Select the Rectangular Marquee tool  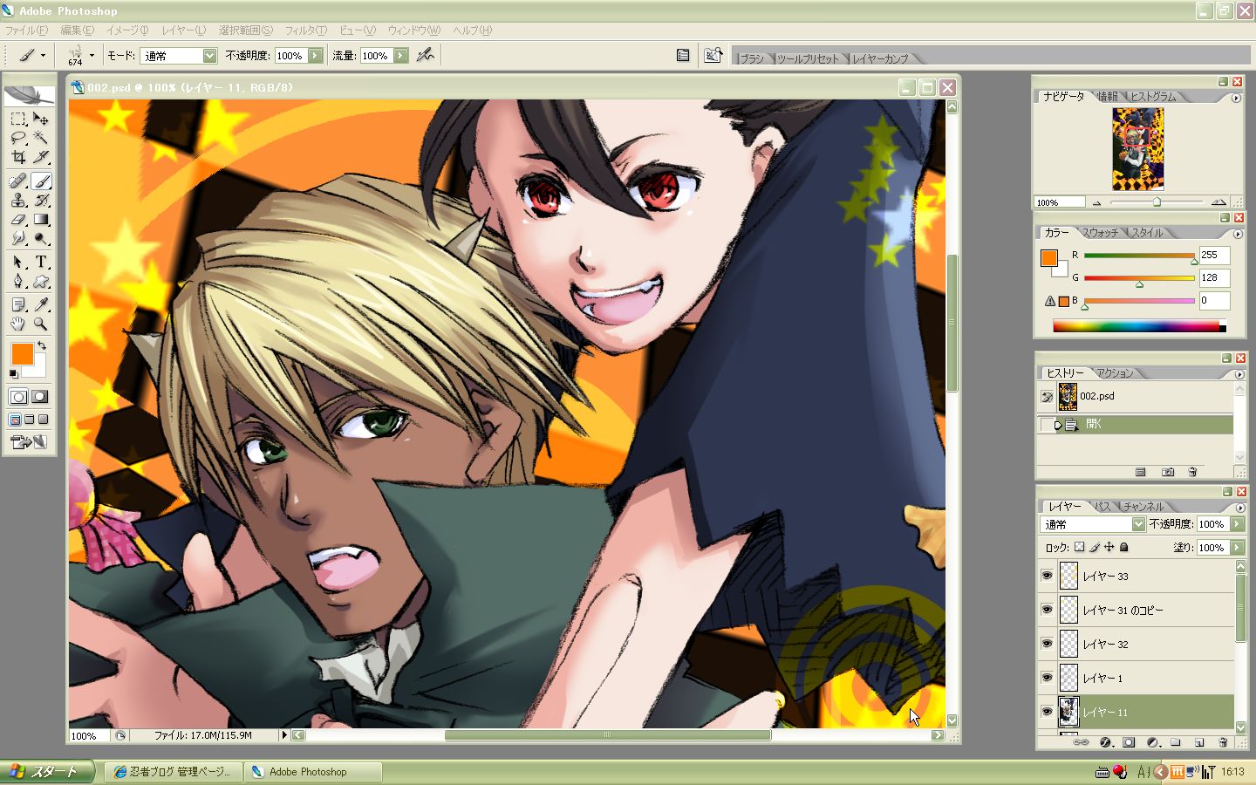(x=18, y=119)
